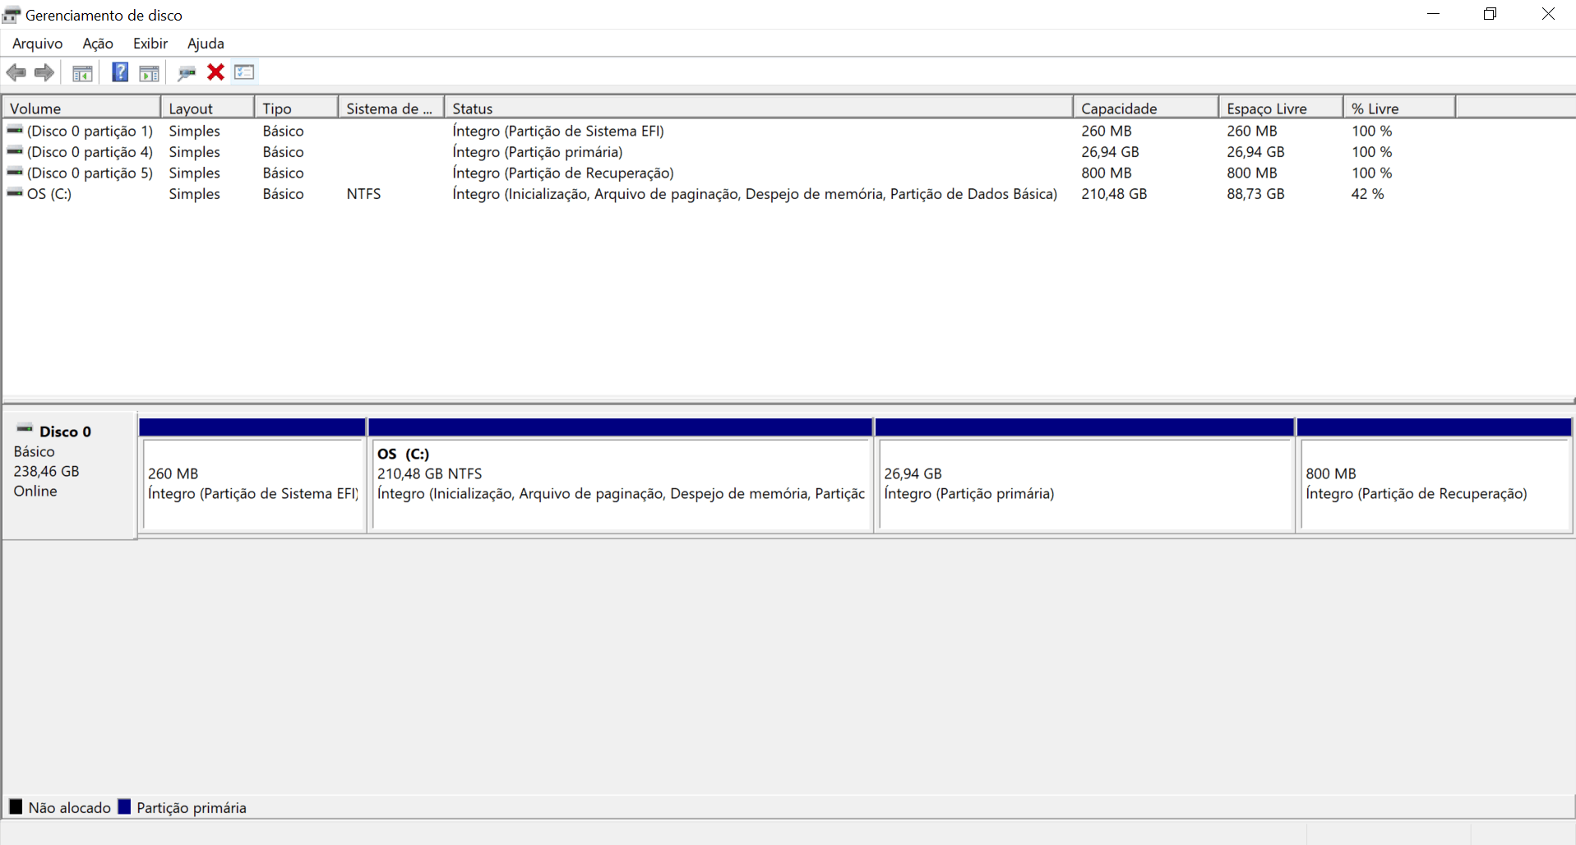Click the Disco 0 disk label panel
Screen dimensions: 1576x845
tap(70, 476)
